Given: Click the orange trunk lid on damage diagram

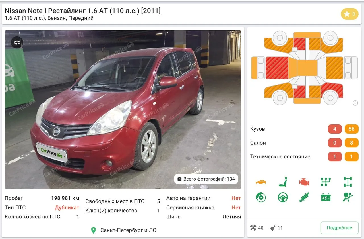Looking at the screenshot, I should tap(334, 68).
